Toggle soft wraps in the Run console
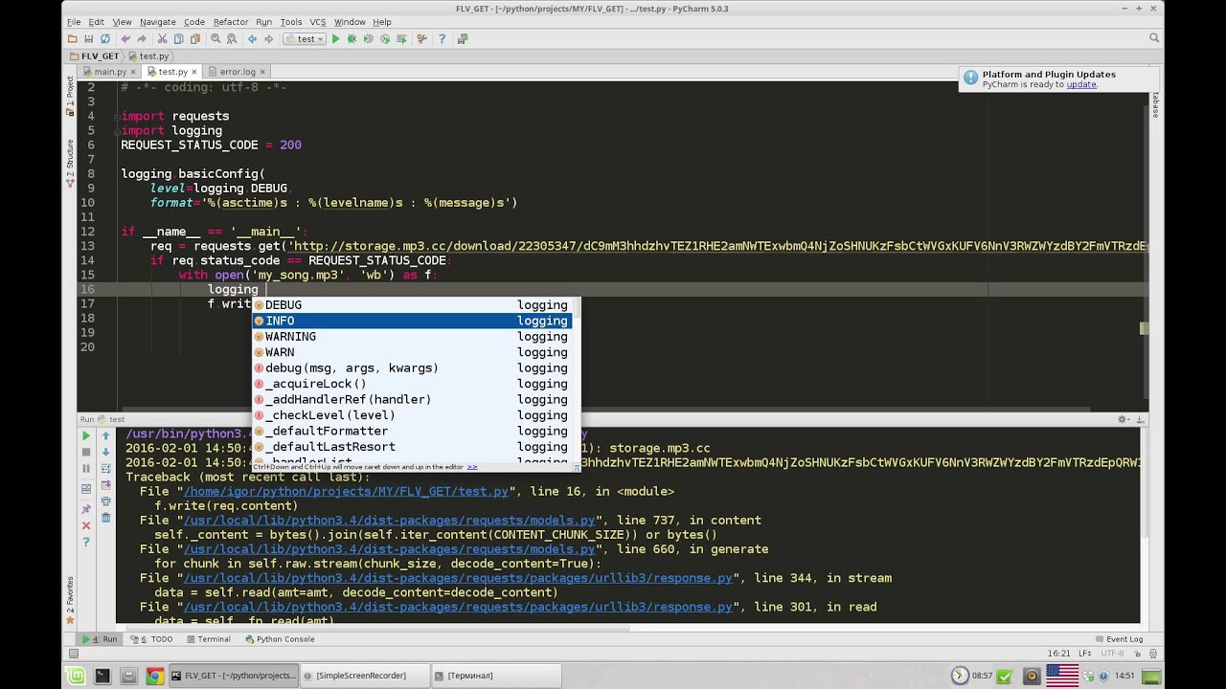1226x689 pixels. (x=106, y=469)
